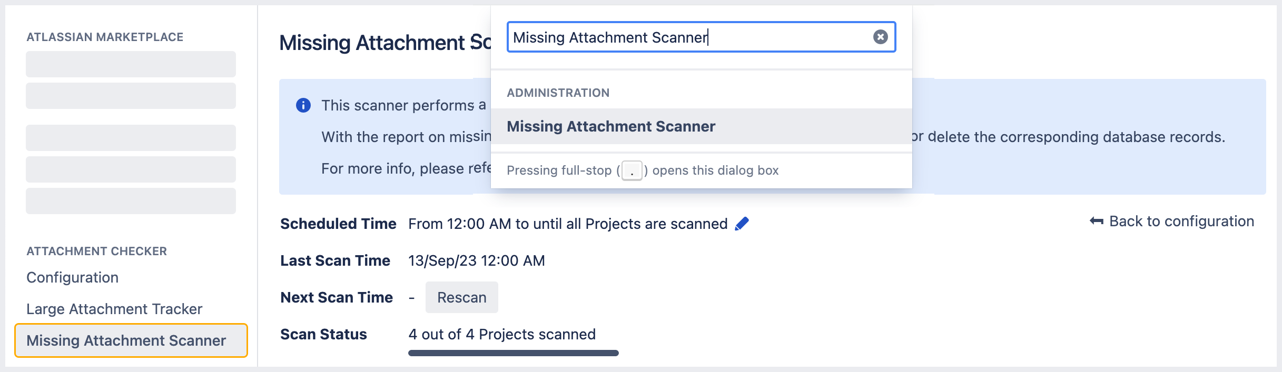Image resolution: width=1282 pixels, height=372 pixels.
Task: Click the pencil icon to edit Scheduled Time
Action: (742, 223)
